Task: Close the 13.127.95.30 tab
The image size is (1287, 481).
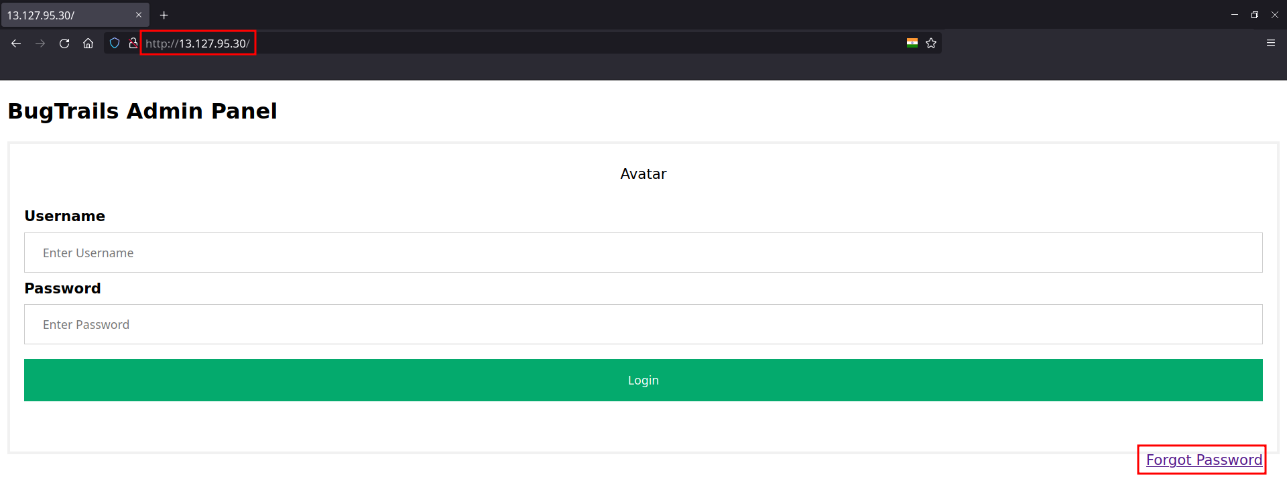Action: [139, 15]
